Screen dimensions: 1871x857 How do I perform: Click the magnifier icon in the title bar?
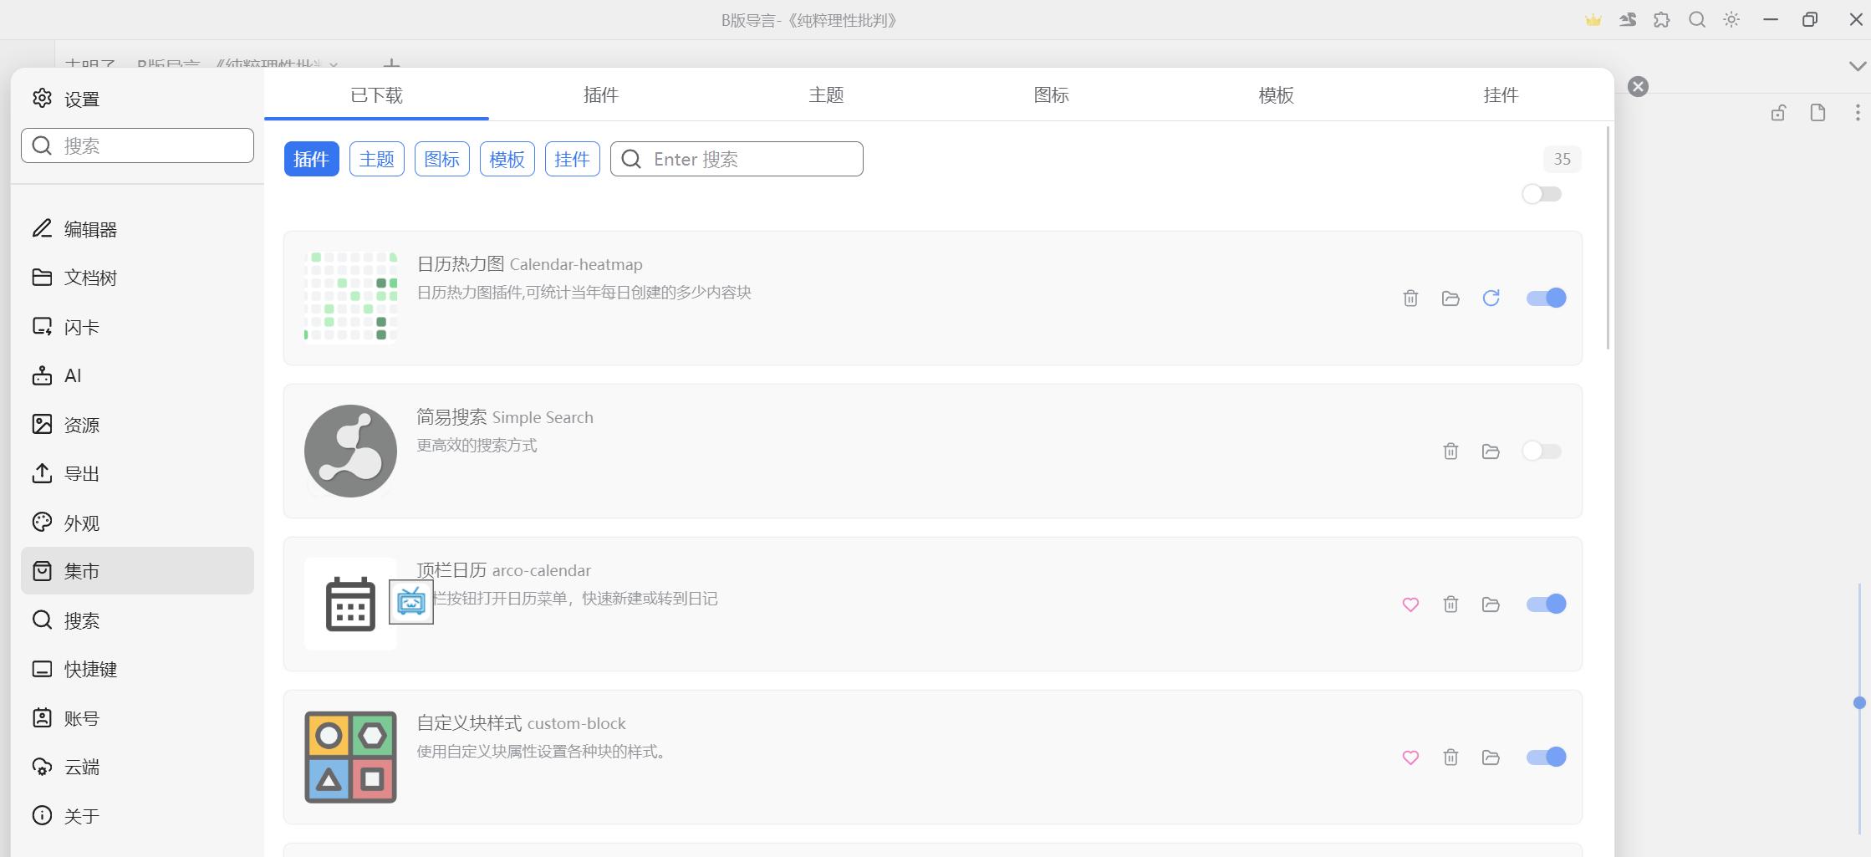tap(1697, 20)
